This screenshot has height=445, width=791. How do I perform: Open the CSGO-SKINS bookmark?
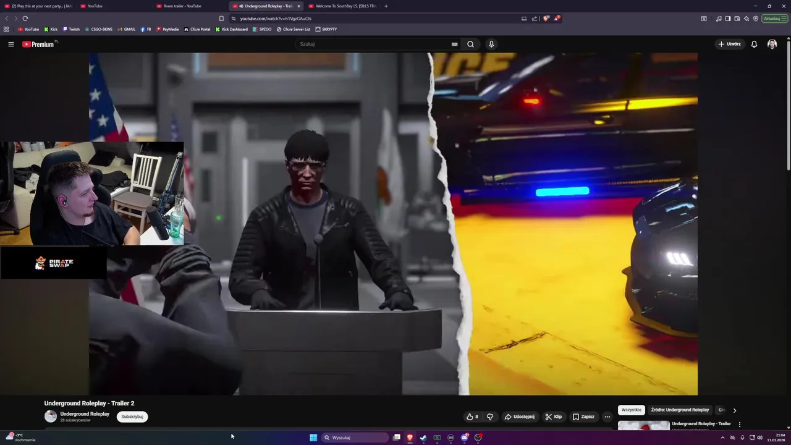(x=99, y=29)
